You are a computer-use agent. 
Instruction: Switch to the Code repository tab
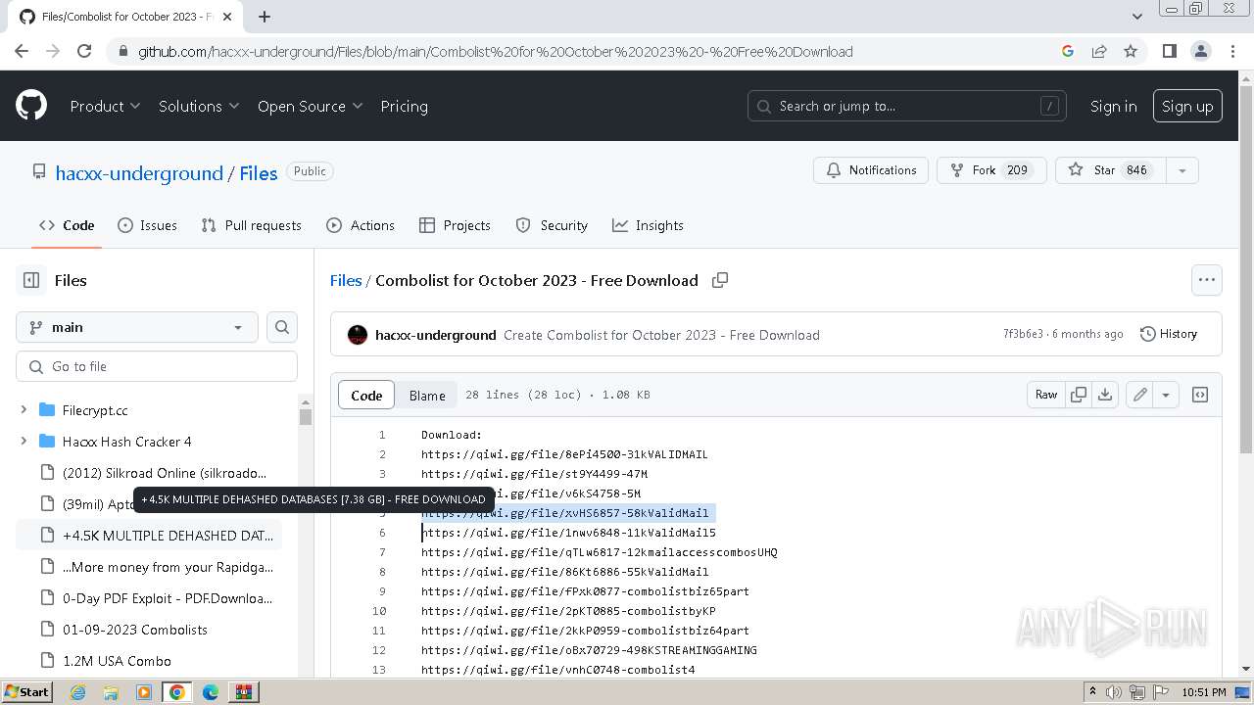pos(67,225)
